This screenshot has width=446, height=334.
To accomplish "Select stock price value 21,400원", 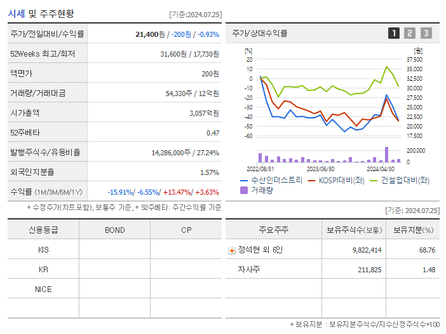I will [x=150, y=34].
